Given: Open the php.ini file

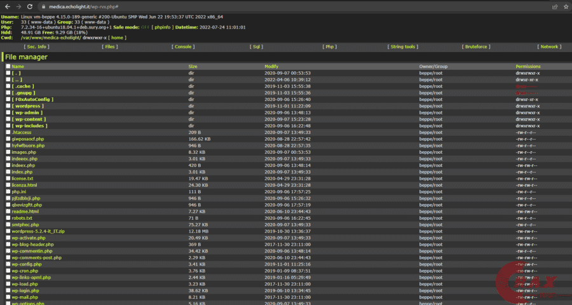Looking at the screenshot, I should [x=18, y=191].
